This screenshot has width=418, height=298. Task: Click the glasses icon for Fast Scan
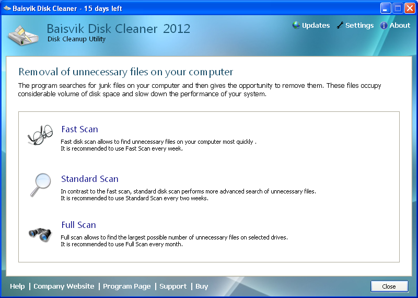tap(40, 135)
